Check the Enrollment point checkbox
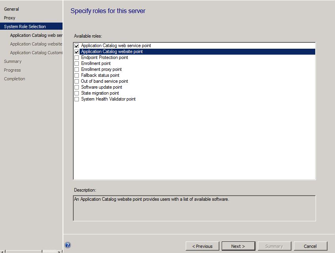 (x=76, y=63)
